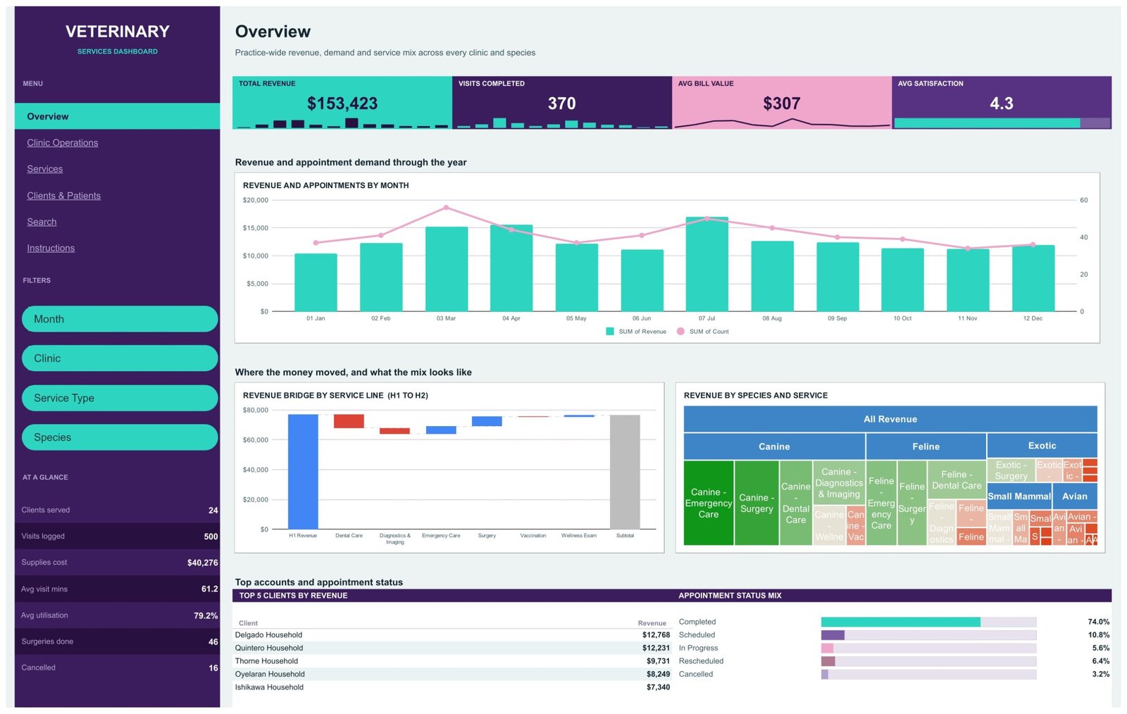Click the Visits logged value 500
1127x714 pixels.
(211, 537)
